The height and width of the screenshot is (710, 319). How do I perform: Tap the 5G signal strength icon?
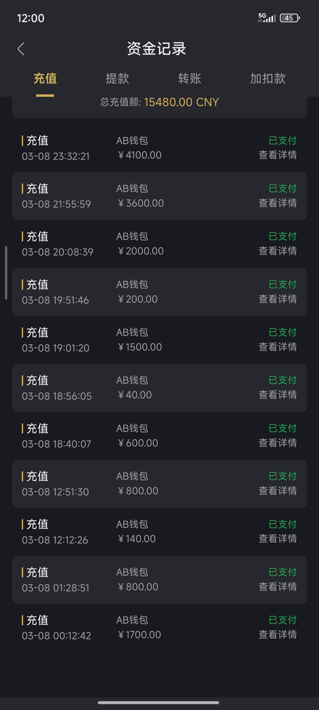(x=267, y=18)
